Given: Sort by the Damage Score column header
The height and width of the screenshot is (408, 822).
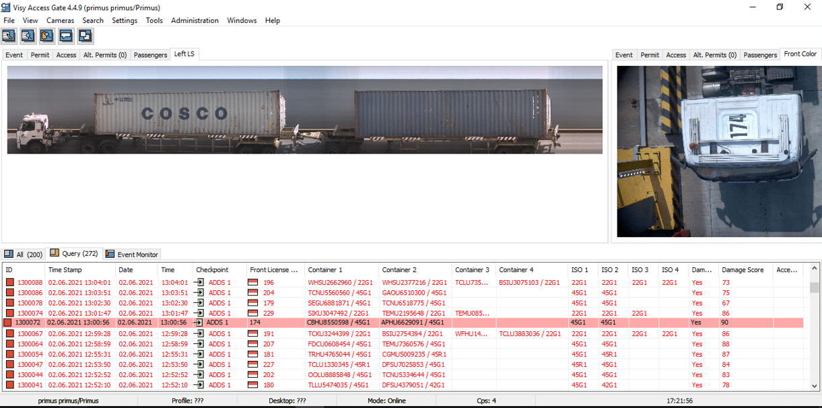Looking at the screenshot, I should (745, 270).
